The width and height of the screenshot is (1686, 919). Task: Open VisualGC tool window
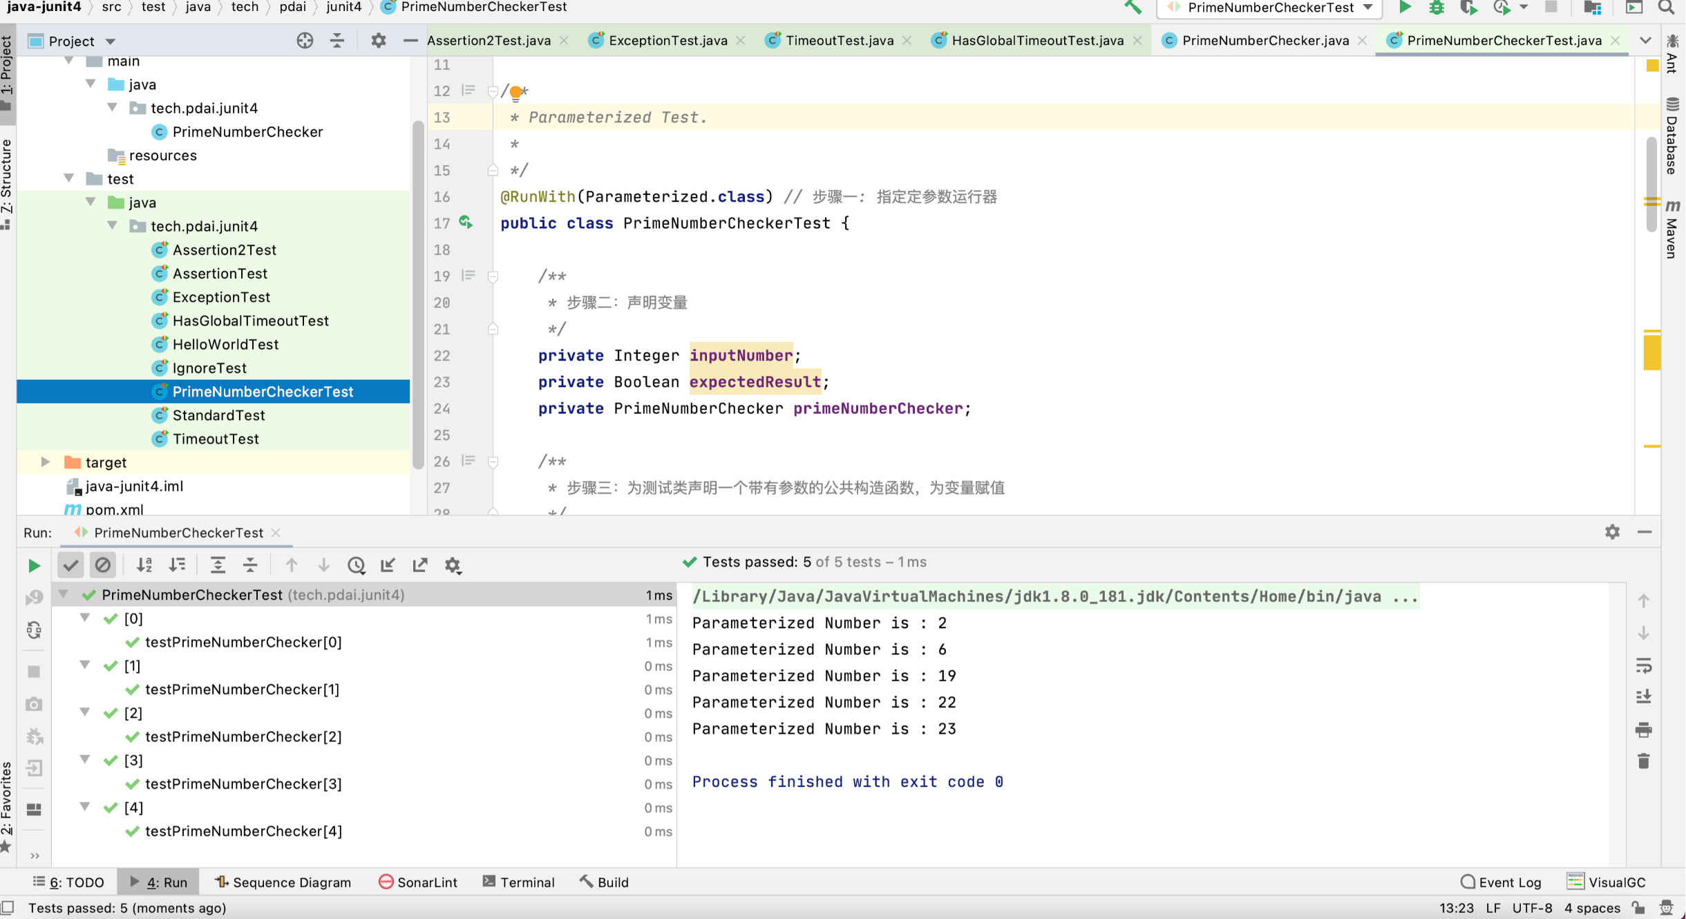[1607, 882]
